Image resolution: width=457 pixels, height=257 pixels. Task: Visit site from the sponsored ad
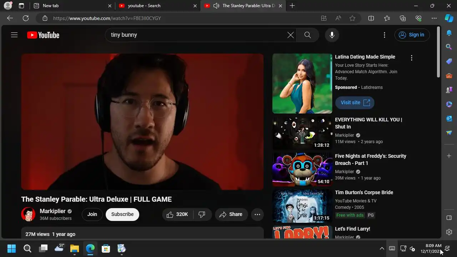(355, 102)
